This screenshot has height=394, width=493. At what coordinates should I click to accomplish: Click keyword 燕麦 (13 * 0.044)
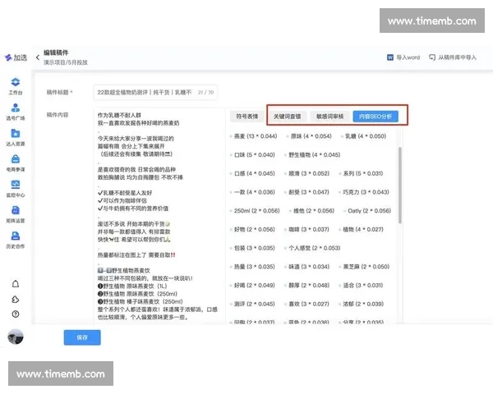pyautogui.click(x=256, y=136)
